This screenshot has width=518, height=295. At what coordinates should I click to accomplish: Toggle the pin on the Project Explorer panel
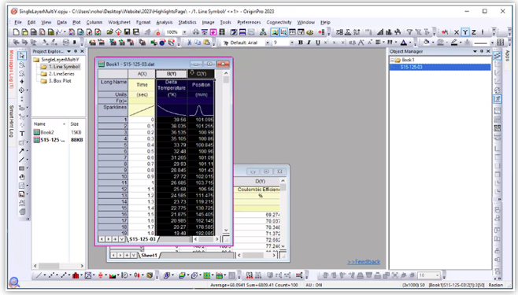[76, 51]
